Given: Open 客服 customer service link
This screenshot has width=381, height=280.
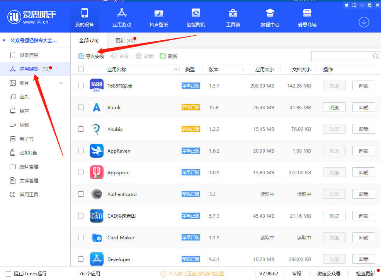Looking at the screenshot, I should point(296,274).
